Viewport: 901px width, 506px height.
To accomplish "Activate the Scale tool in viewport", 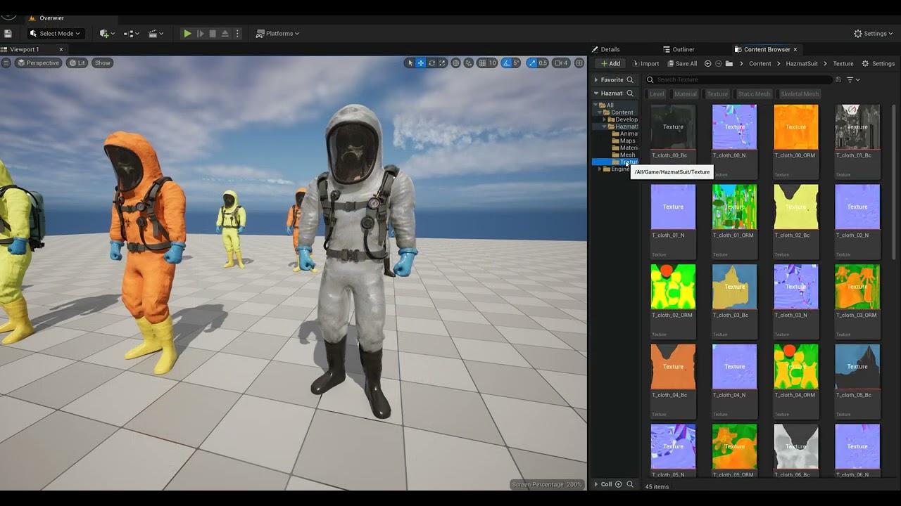I will 443,63.
